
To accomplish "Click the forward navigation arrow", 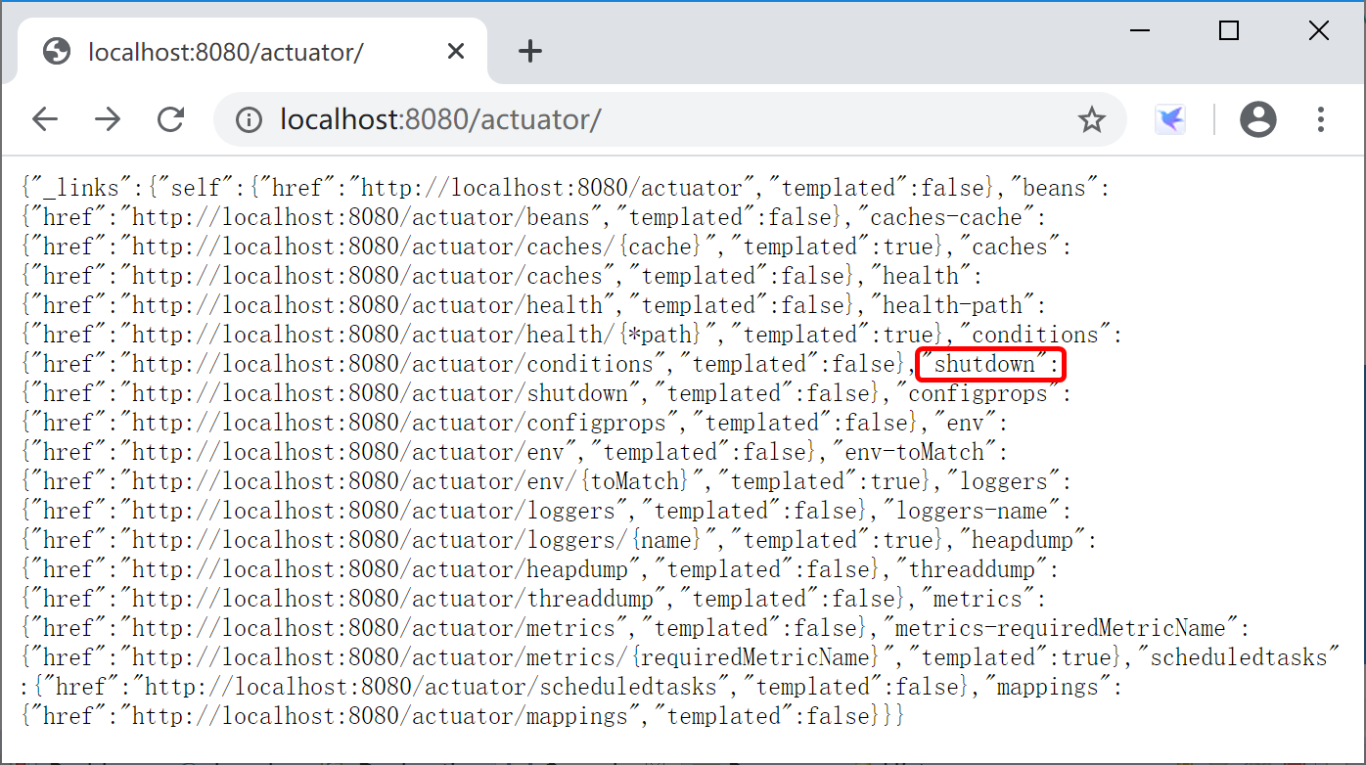I will point(108,119).
